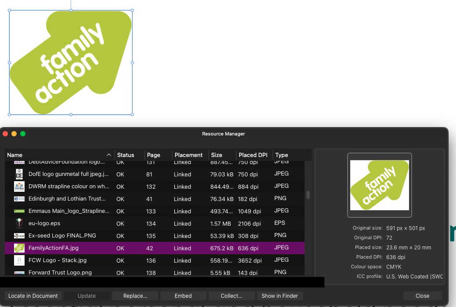
Task: Click page number 134 in eu-logo row
Action: coord(151,223)
